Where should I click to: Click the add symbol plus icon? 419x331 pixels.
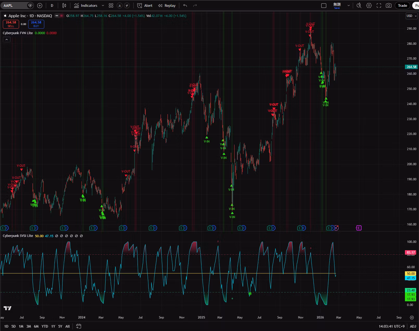tap(40, 5)
